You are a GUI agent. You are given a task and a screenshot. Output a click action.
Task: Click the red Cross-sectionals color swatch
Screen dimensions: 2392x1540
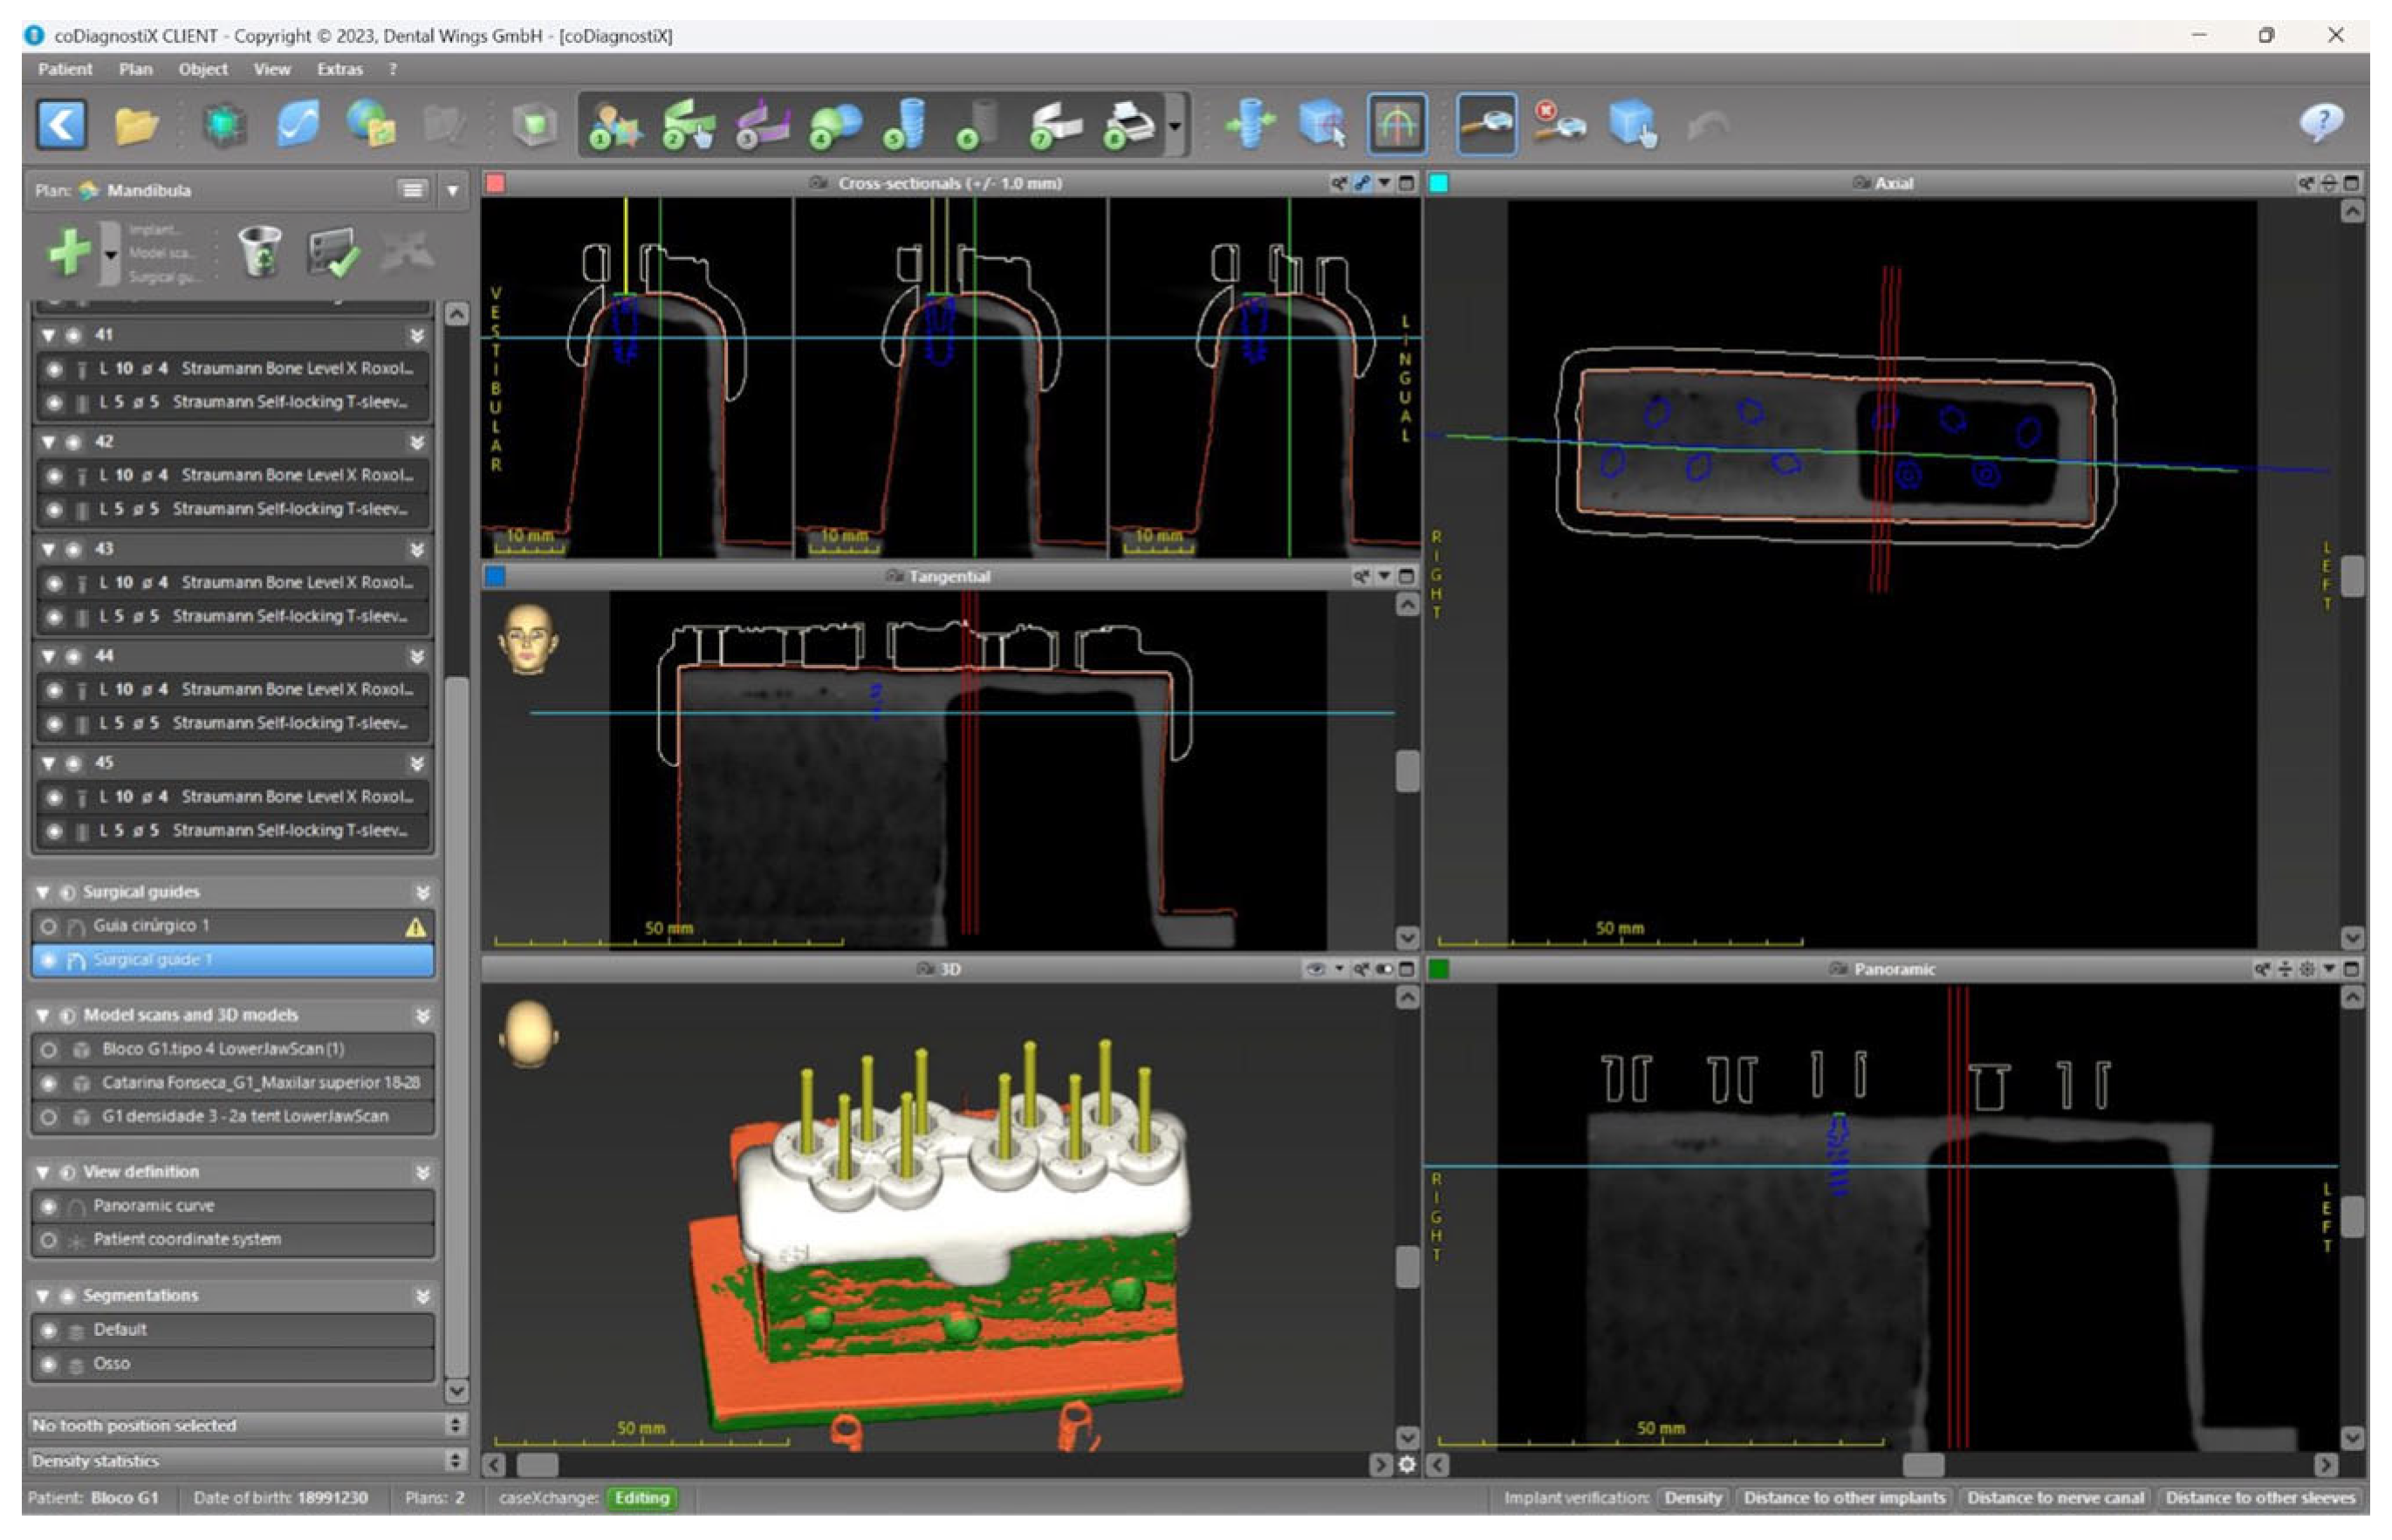pyautogui.click(x=495, y=183)
